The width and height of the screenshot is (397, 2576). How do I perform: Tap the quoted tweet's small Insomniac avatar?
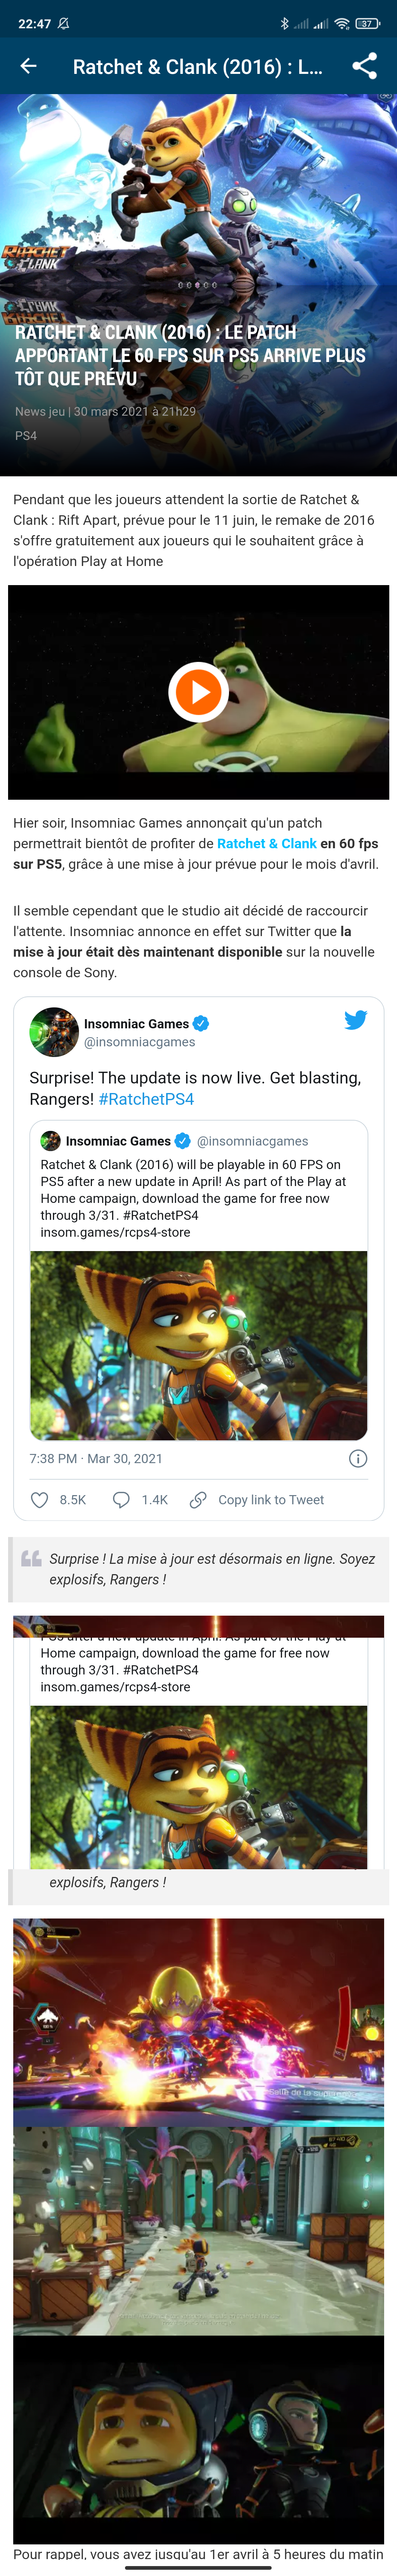click(50, 1141)
